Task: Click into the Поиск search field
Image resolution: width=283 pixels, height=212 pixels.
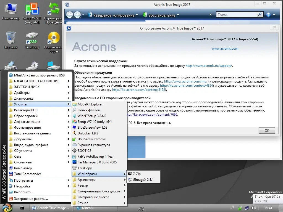Action: (237, 14)
